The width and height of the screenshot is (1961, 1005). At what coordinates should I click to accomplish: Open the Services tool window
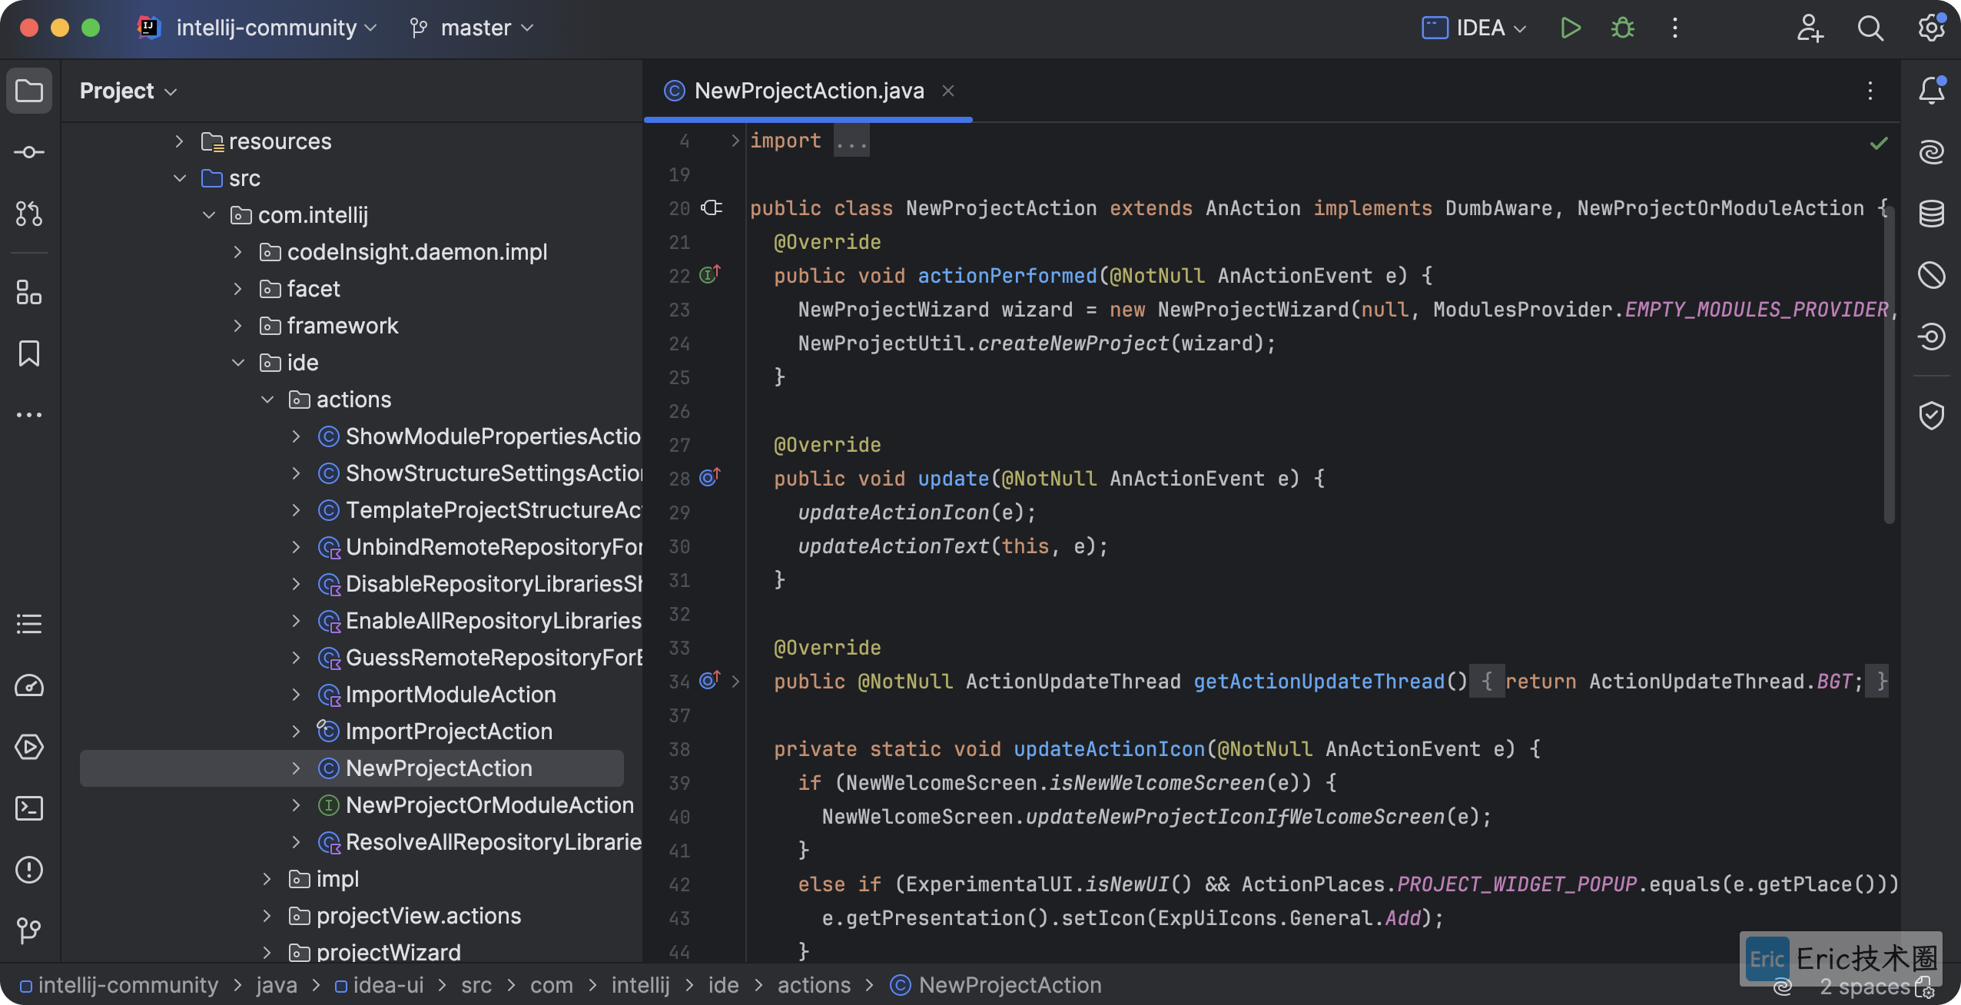[29, 747]
